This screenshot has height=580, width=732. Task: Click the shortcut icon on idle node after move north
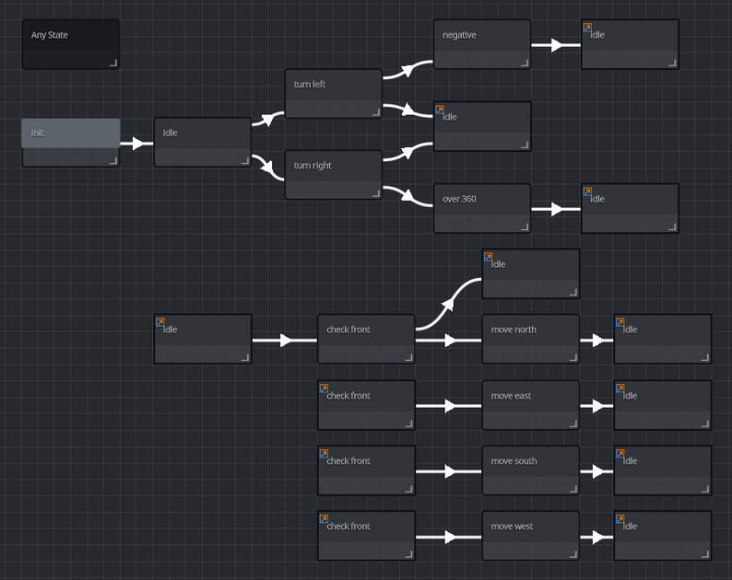[x=620, y=322]
